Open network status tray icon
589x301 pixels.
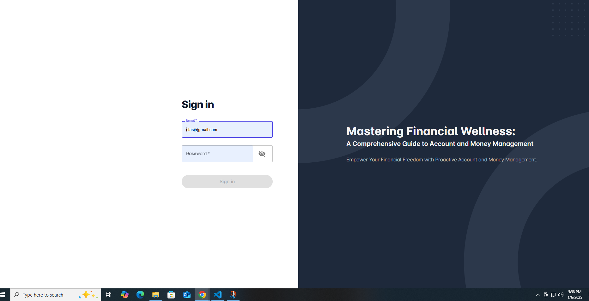click(553, 295)
